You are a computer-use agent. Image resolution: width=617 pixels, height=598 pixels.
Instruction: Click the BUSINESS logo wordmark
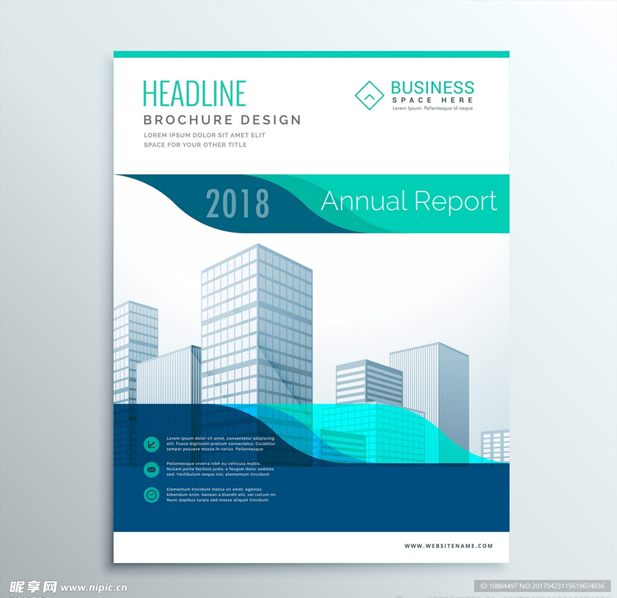click(x=433, y=87)
